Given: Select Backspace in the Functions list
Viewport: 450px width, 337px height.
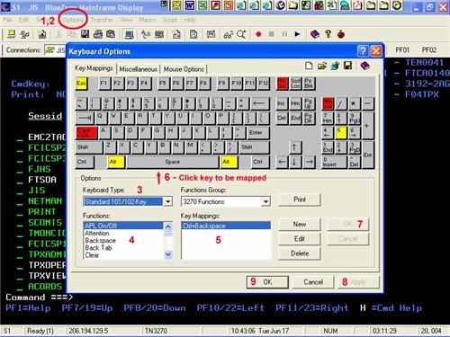Looking at the screenshot, I should tap(100, 240).
